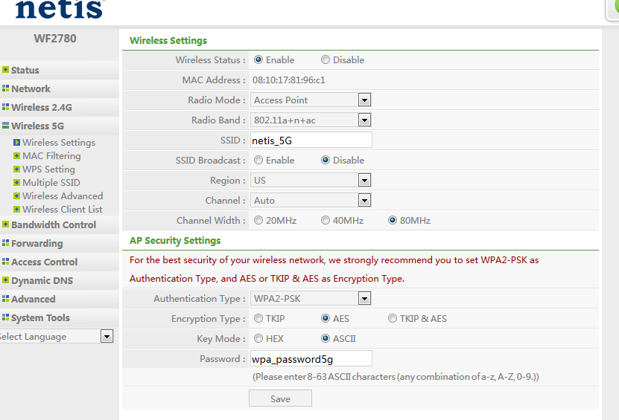619x420 pixels.
Task: Click the bullet icon beside Wireless Advanced
Action: 16,196
